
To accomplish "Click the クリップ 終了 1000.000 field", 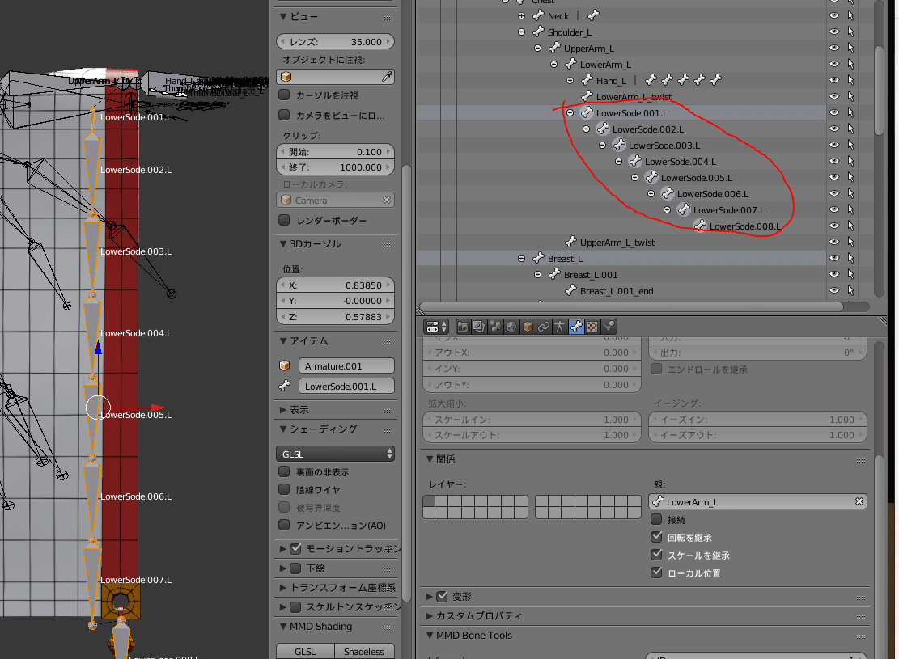I will [x=335, y=167].
